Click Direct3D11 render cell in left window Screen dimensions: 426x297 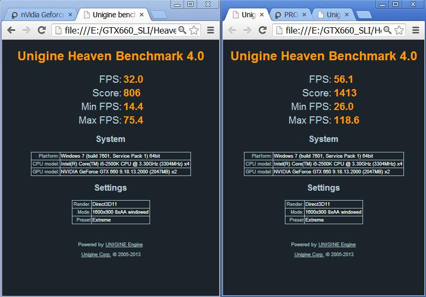pos(120,204)
